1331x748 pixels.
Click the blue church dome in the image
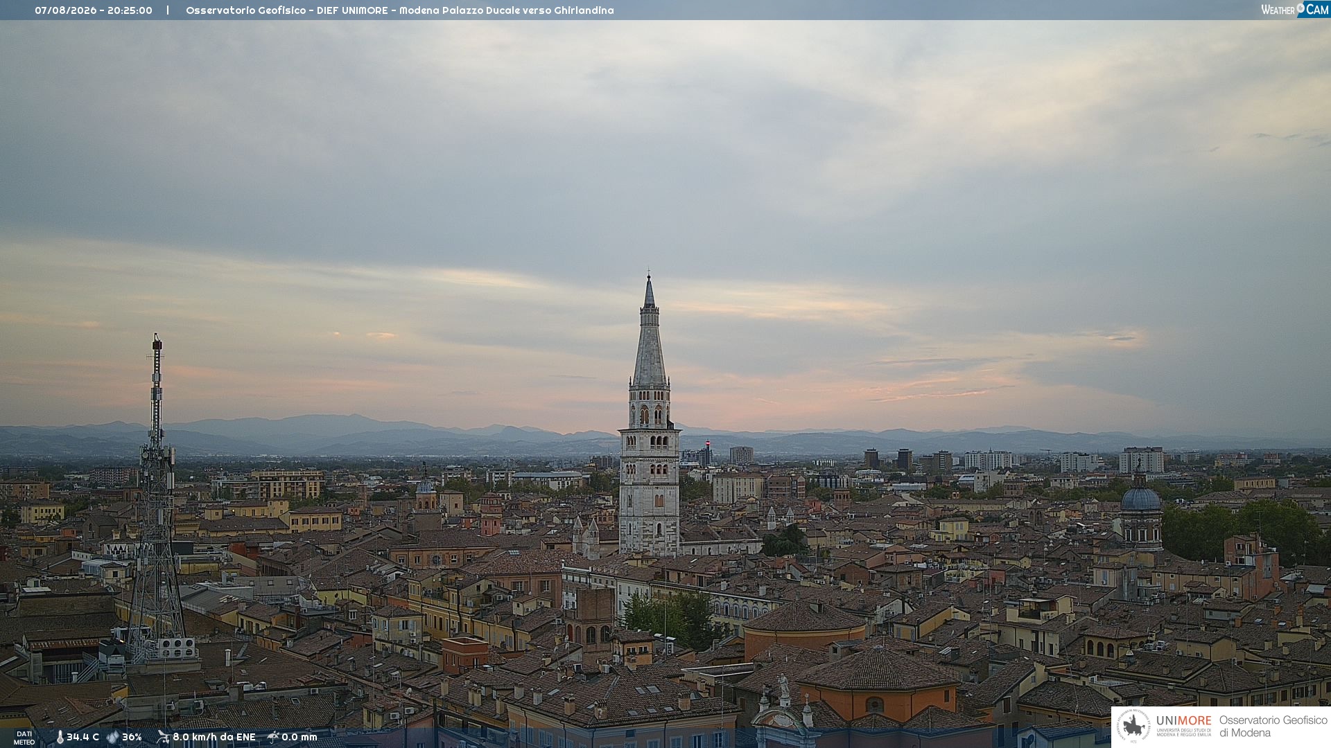(1140, 499)
